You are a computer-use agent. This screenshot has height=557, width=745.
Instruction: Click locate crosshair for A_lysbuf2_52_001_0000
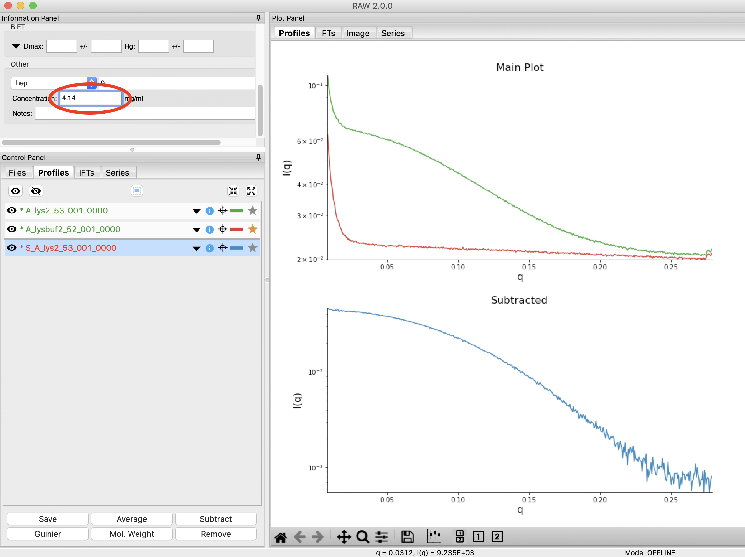pos(223,229)
